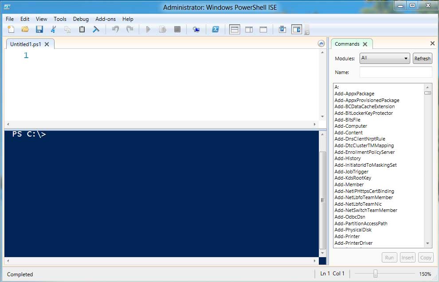The height and width of the screenshot is (282, 439).
Task: Select Add-DnsClientNrptRule command
Action: pos(360,139)
